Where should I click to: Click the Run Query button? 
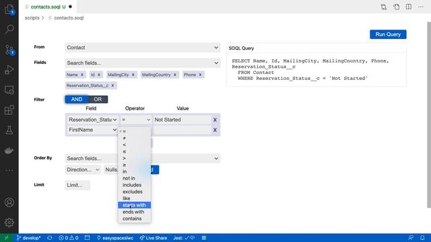click(x=388, y=34)
